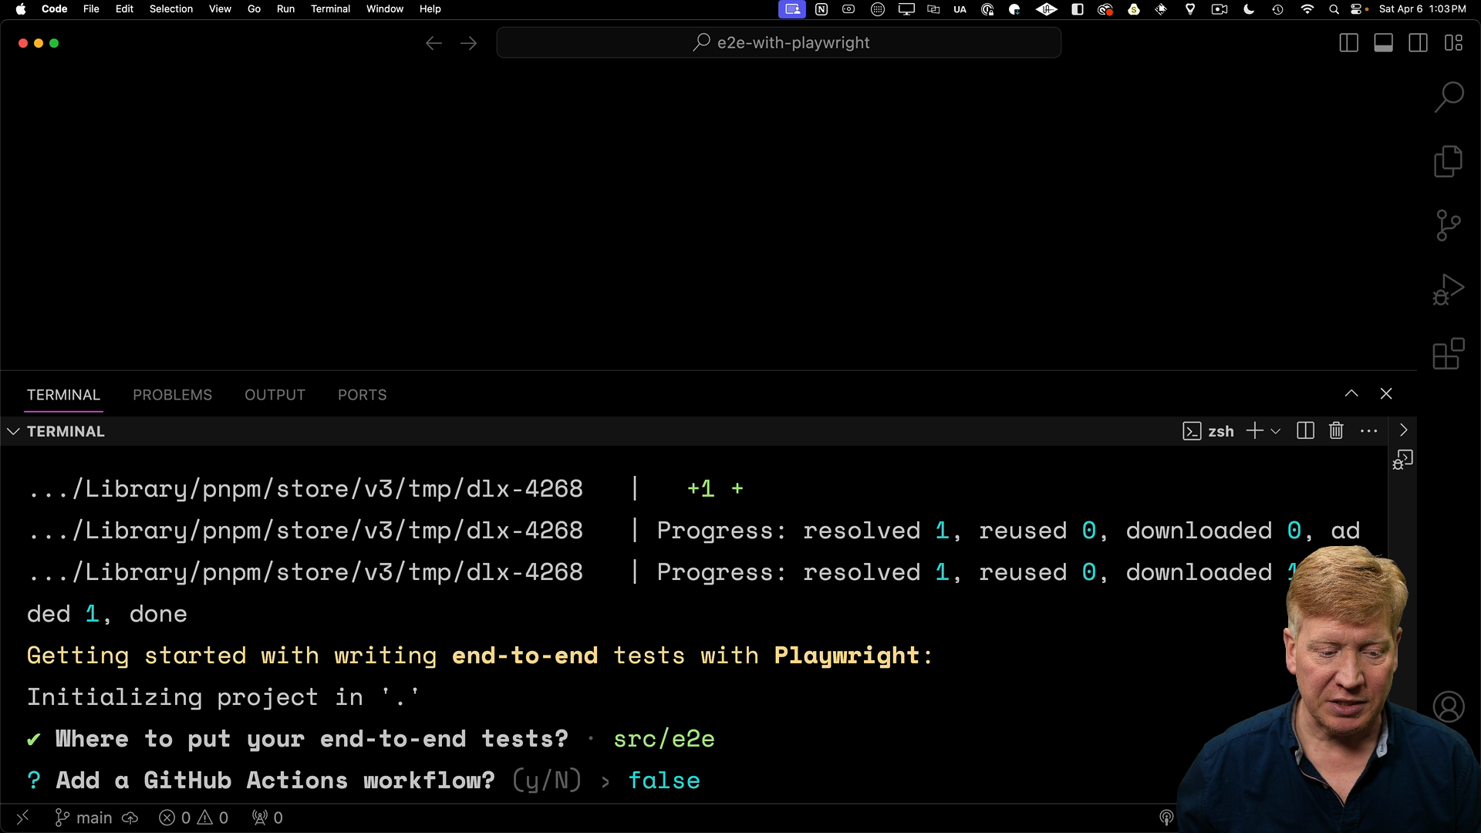Screen dimensions: 1481x833
Task: Toggle the primary side bar layout icon
Action: (1348, 43)
